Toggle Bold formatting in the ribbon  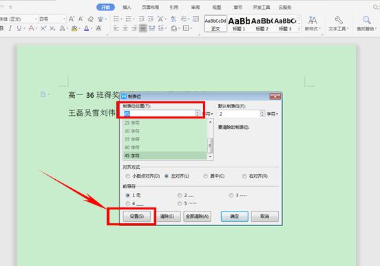click(x=1, y=28)
